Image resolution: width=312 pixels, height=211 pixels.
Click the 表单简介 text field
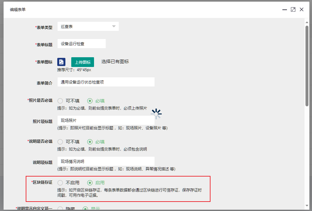coord(106,82)
